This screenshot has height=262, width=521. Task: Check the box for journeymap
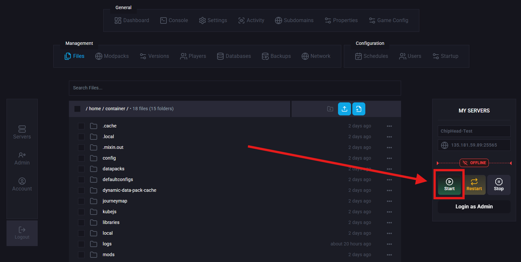[81, 201]
